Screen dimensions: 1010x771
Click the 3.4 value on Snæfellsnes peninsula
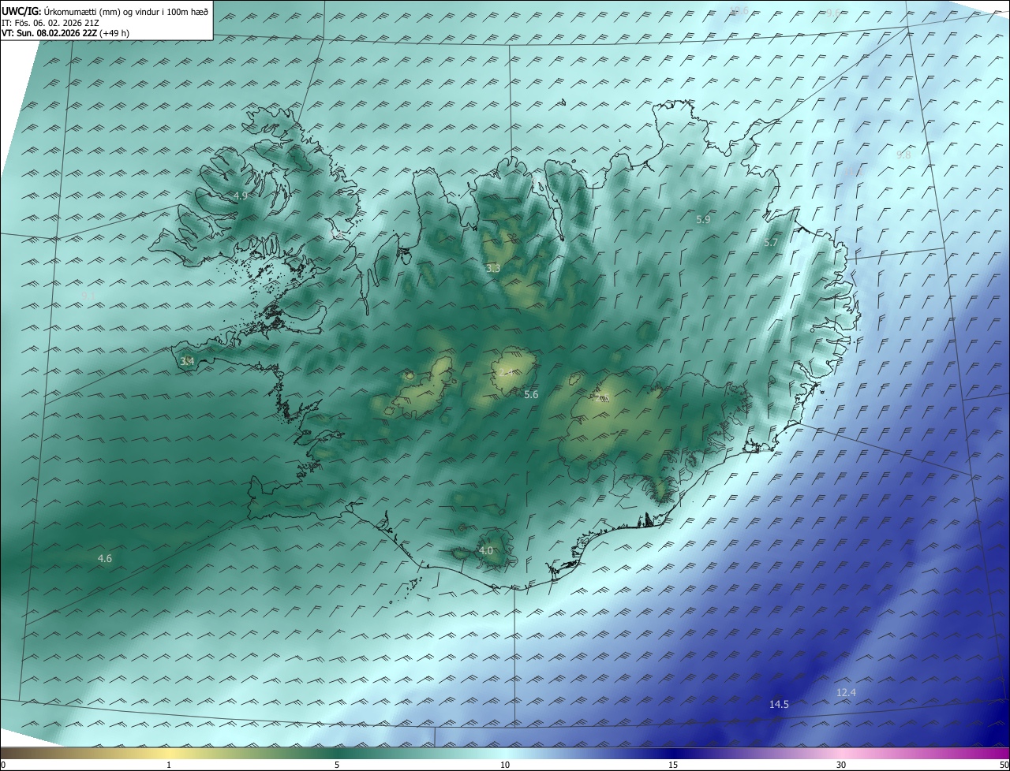pyautogui.click(x=187, y=361)
